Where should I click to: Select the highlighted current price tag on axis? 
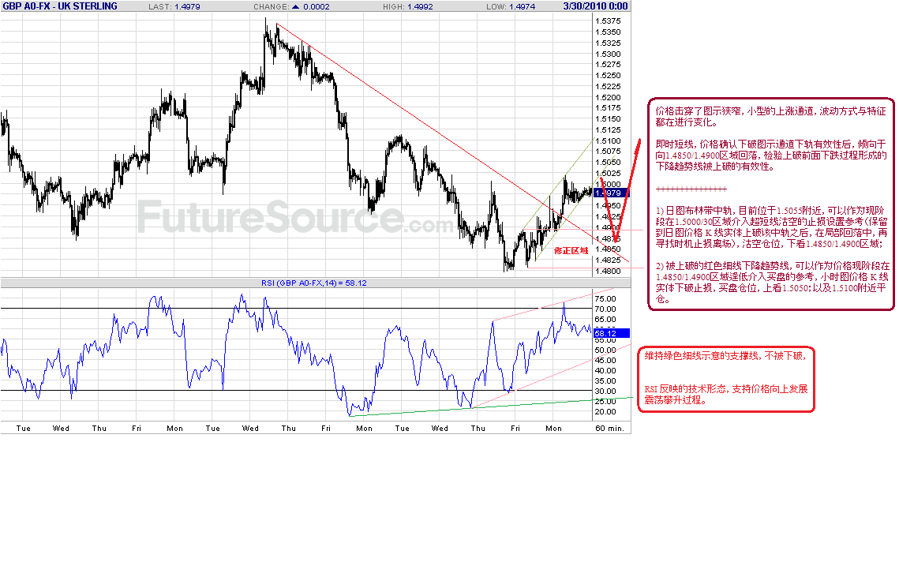611,193
